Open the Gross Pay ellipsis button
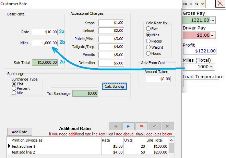226x158 pixels. (213, 20)
